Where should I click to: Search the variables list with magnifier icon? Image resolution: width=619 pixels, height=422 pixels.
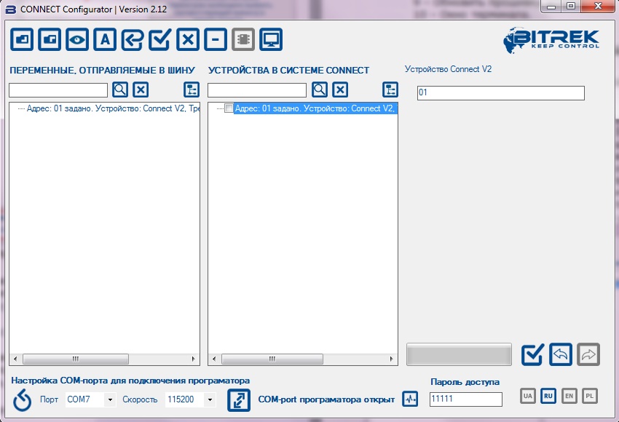tap(120, 89)
